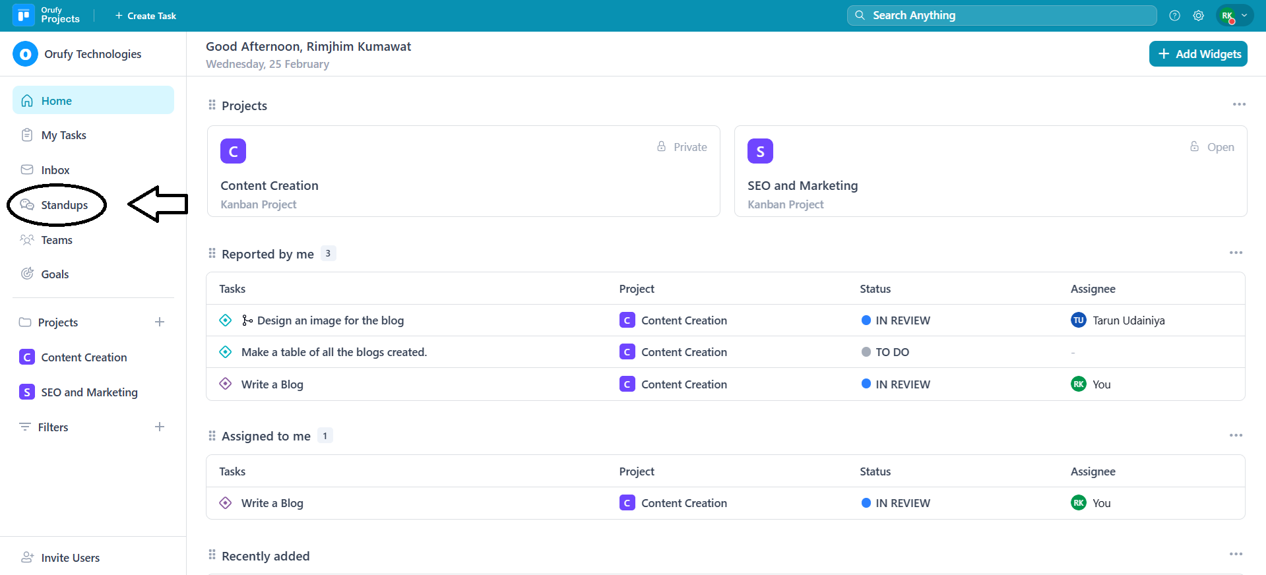Click Create Task in top bar
The height and width of the screenshot is (575, 1266).
pos(146,16)
